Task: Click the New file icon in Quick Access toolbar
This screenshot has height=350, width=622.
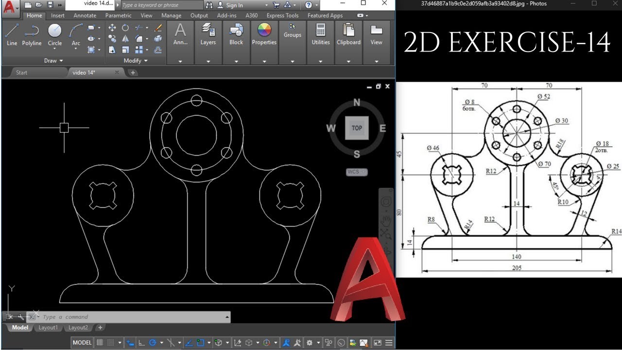Action: click(x=28, y=5)
